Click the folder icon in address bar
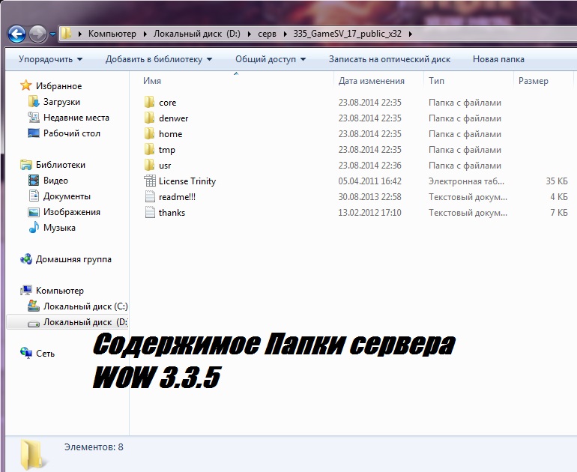This screenshot has width=577, height=472. tap(66, 34)
